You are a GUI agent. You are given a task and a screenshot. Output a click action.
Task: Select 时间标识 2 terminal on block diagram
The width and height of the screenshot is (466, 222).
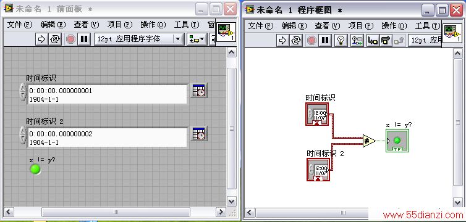[x=318, y=169]
